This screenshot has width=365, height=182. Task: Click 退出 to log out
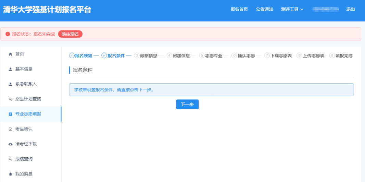click(350, 9)
